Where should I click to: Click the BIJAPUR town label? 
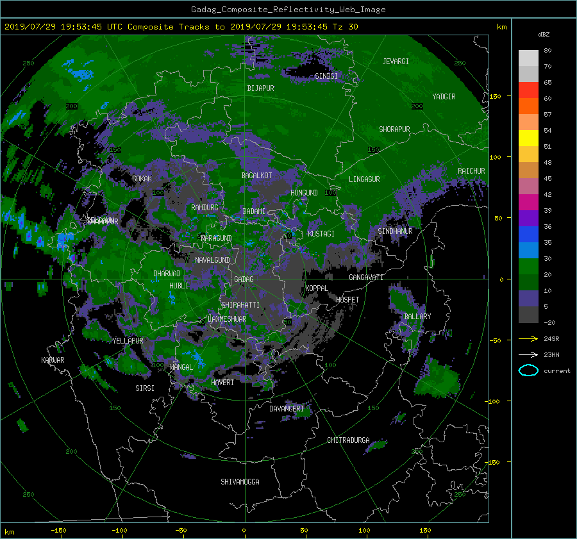[x=260, y=88]
